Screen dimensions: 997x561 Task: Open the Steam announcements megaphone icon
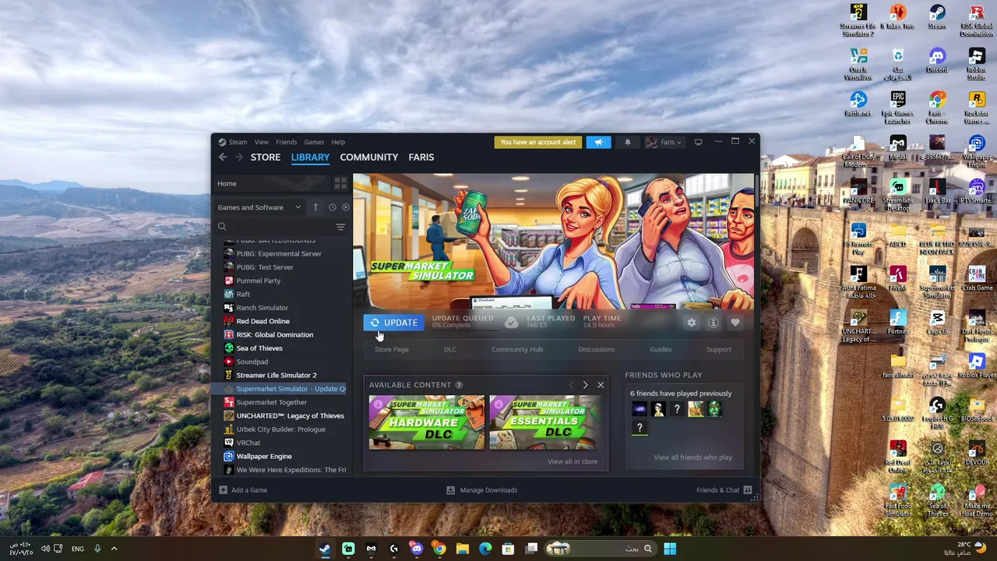(x=598, y=142)
